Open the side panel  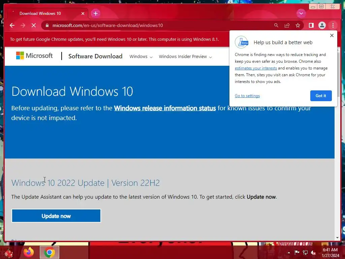click(311, 25)
